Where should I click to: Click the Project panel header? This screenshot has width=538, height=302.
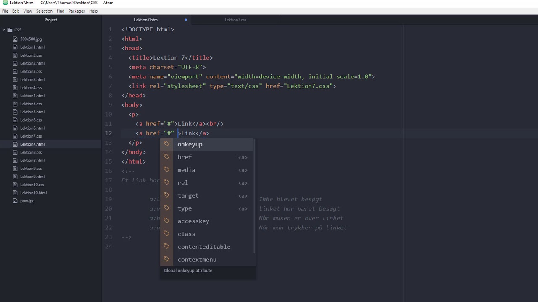(51, 20)
